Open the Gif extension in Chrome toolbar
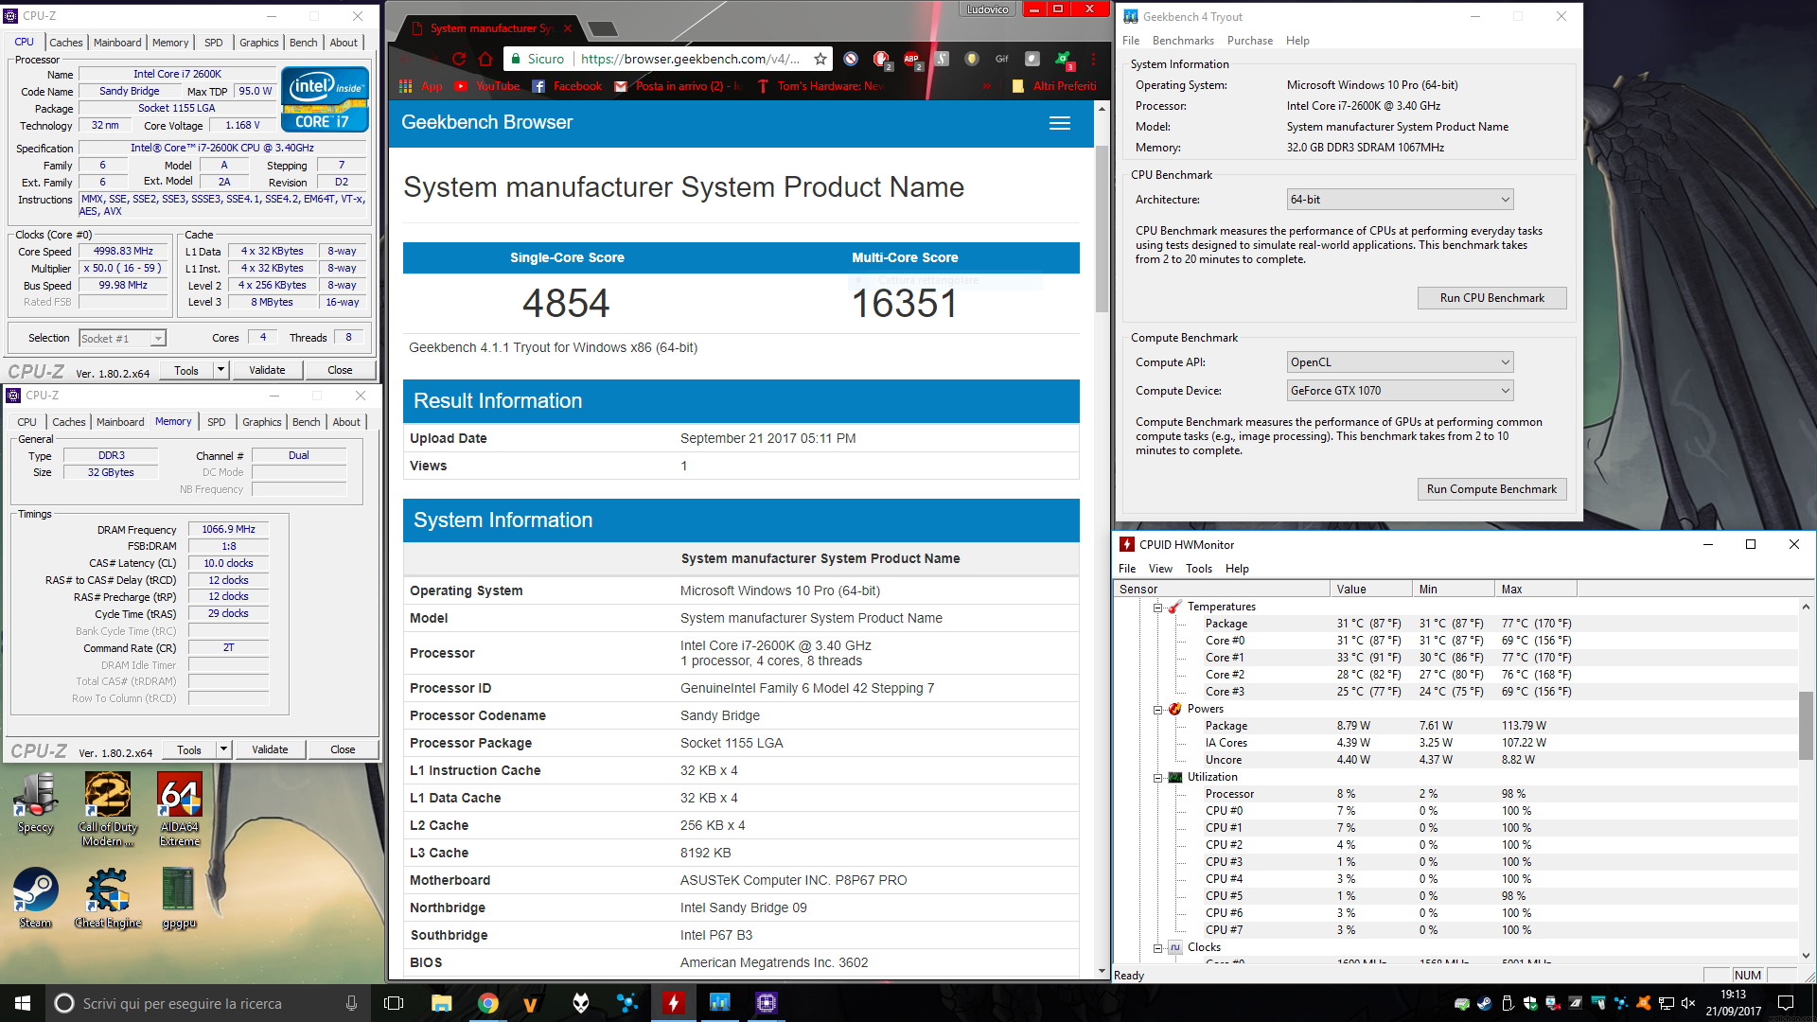1817x1022 pixels. tap(1001, 59)
